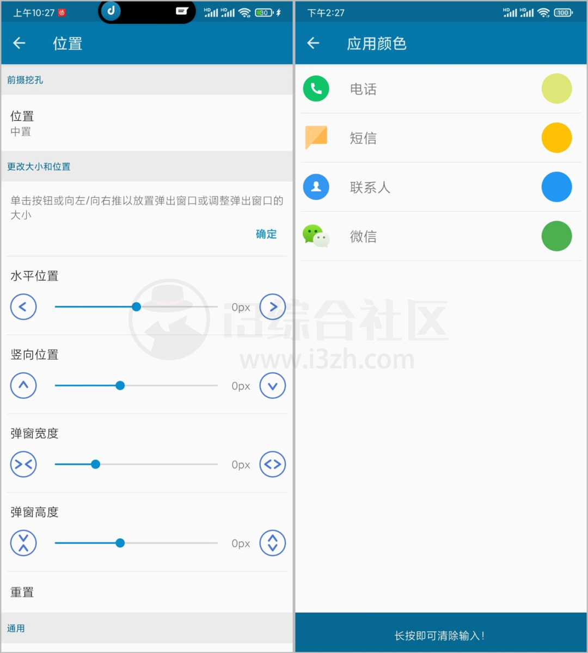Tap the pill-shaped popup at the camera cutout
The width and height of the screenshot is (588, 653).
[x=146, y=11]
